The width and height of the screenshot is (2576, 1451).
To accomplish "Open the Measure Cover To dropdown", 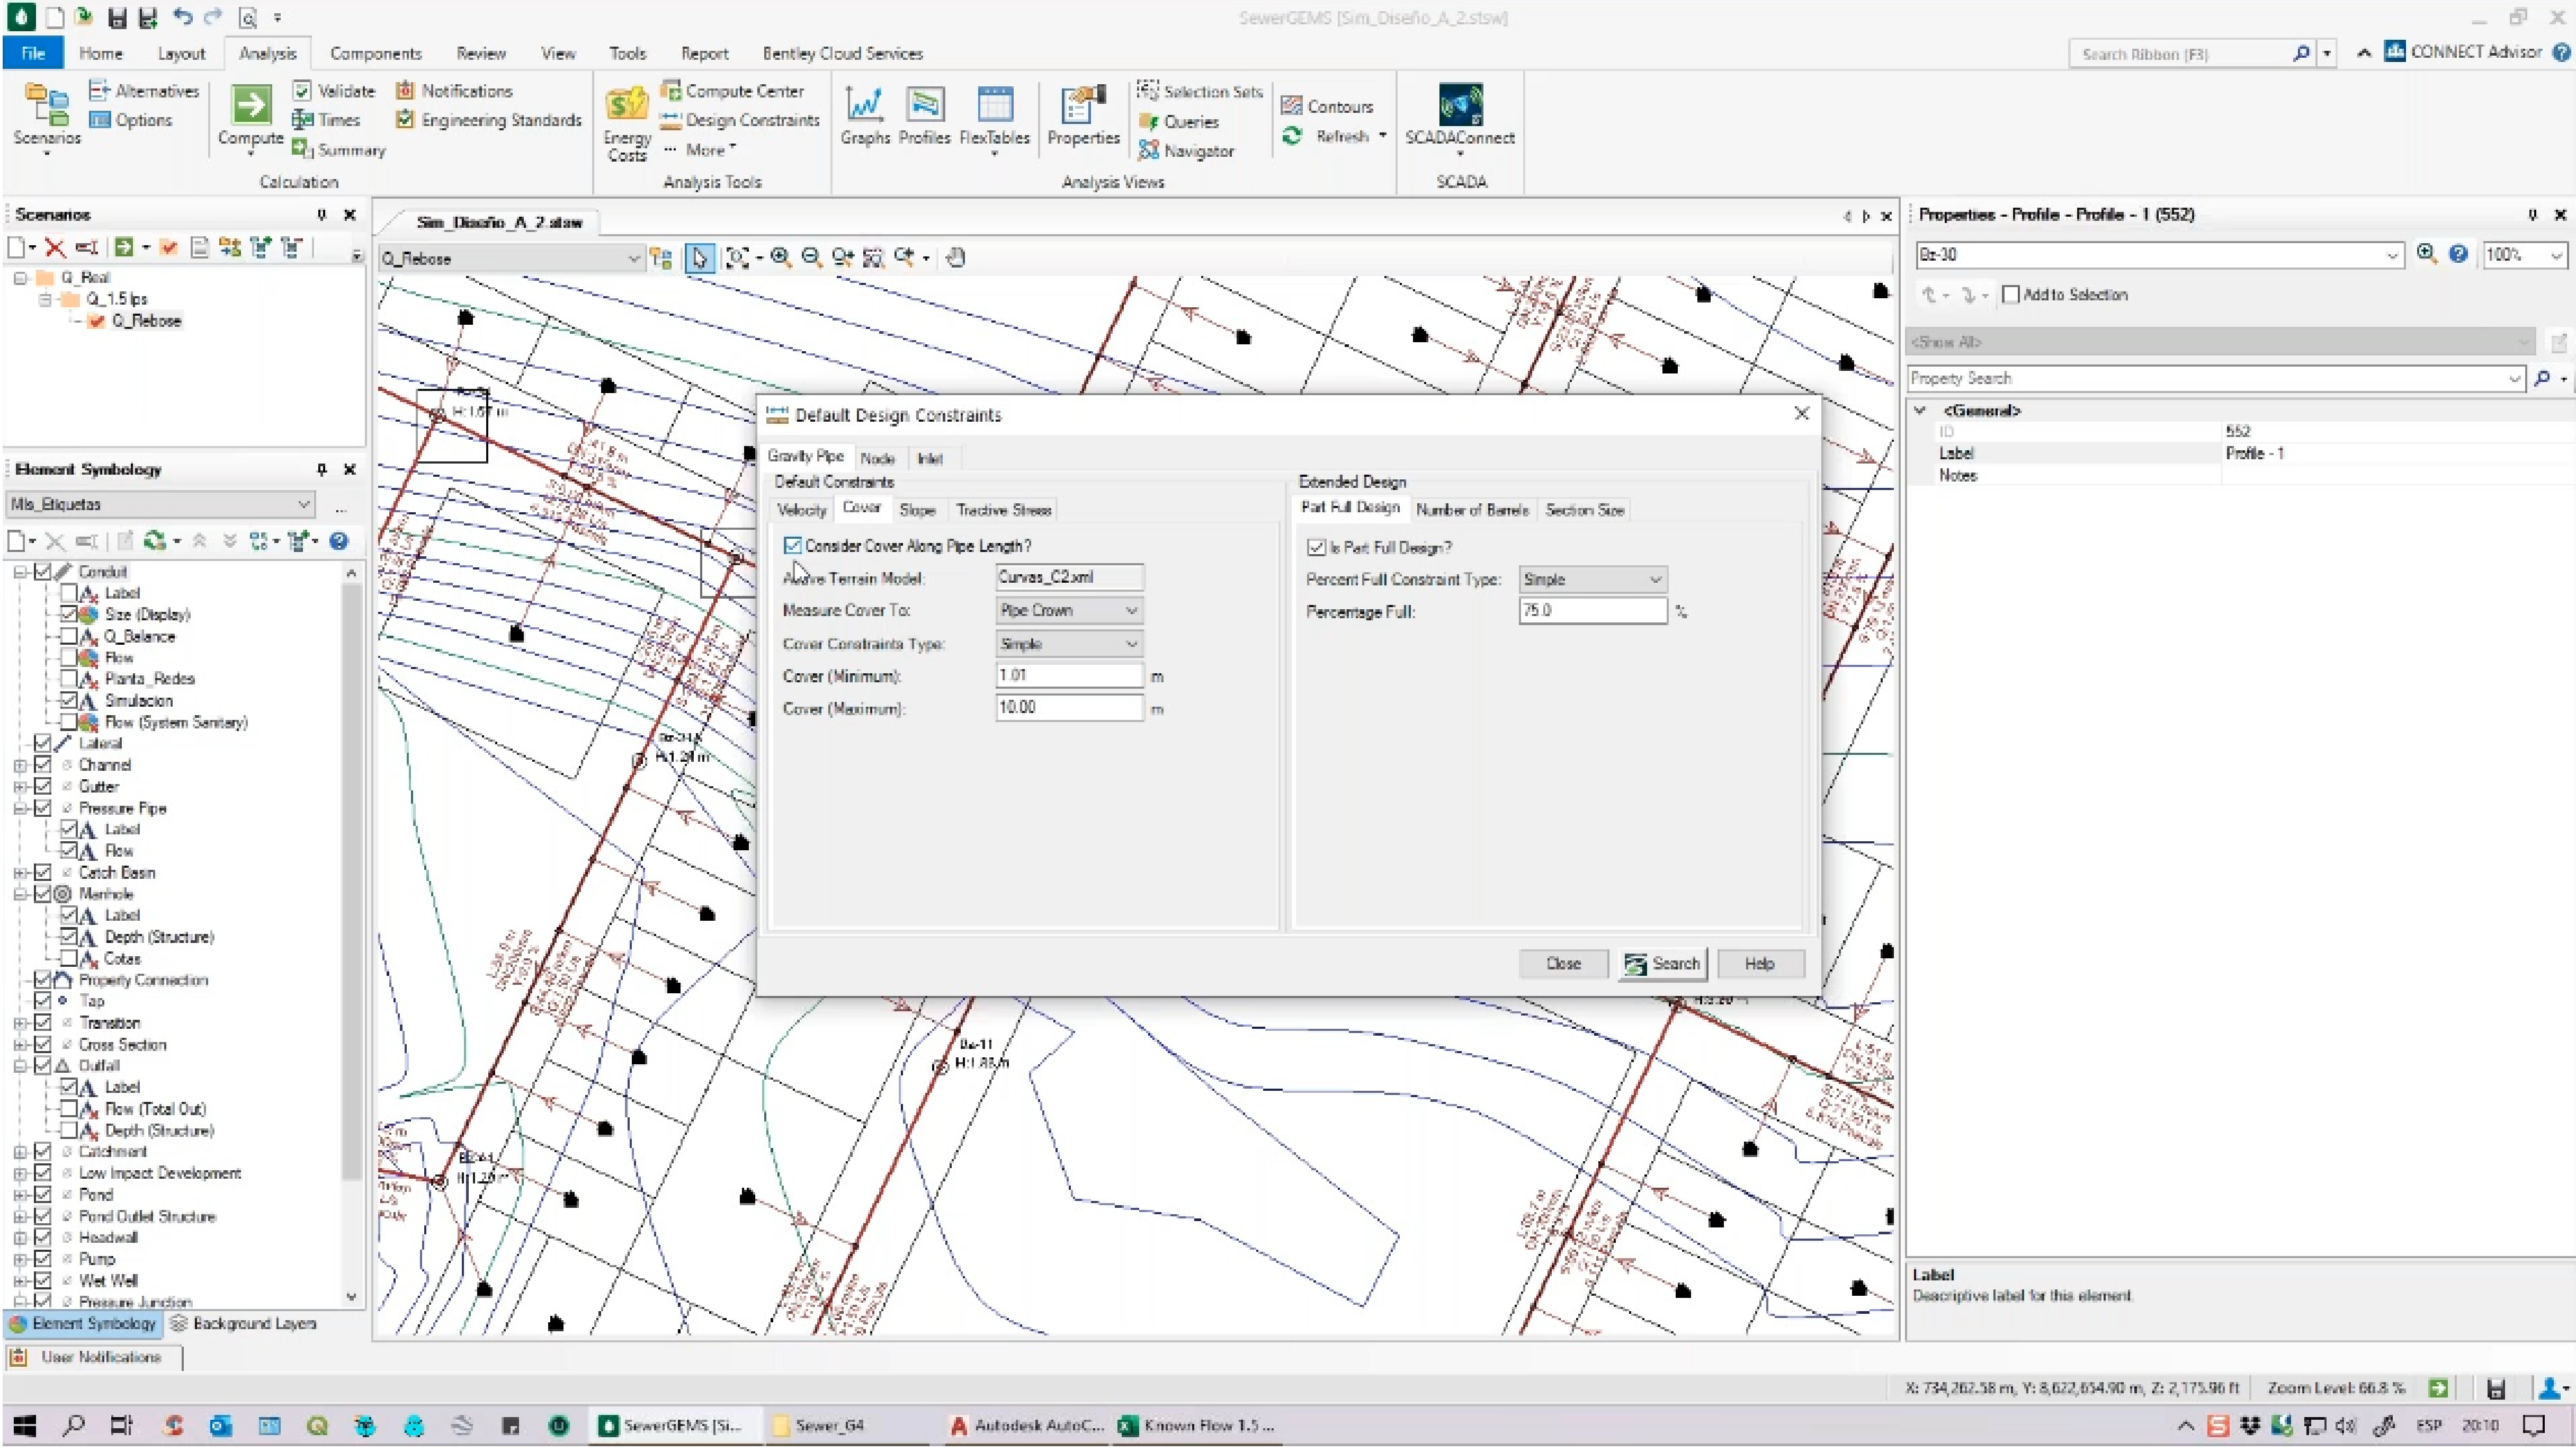I will click(1069, 611).
